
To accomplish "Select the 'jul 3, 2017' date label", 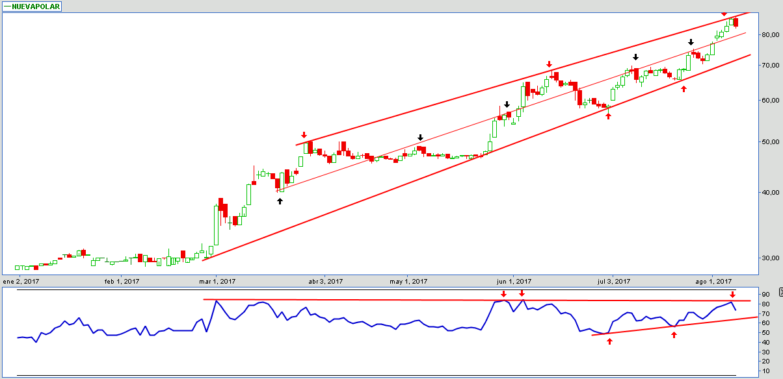I will click(613, 281).
